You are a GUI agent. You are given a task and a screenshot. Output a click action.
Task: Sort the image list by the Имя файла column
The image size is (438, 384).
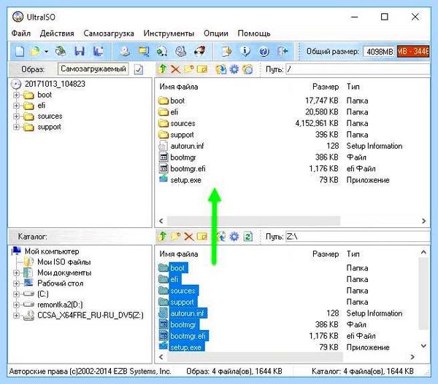tap(179, 87)
